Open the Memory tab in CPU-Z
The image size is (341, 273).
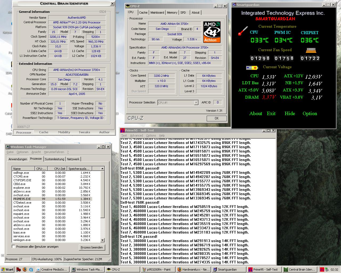[x=172, y=13]
